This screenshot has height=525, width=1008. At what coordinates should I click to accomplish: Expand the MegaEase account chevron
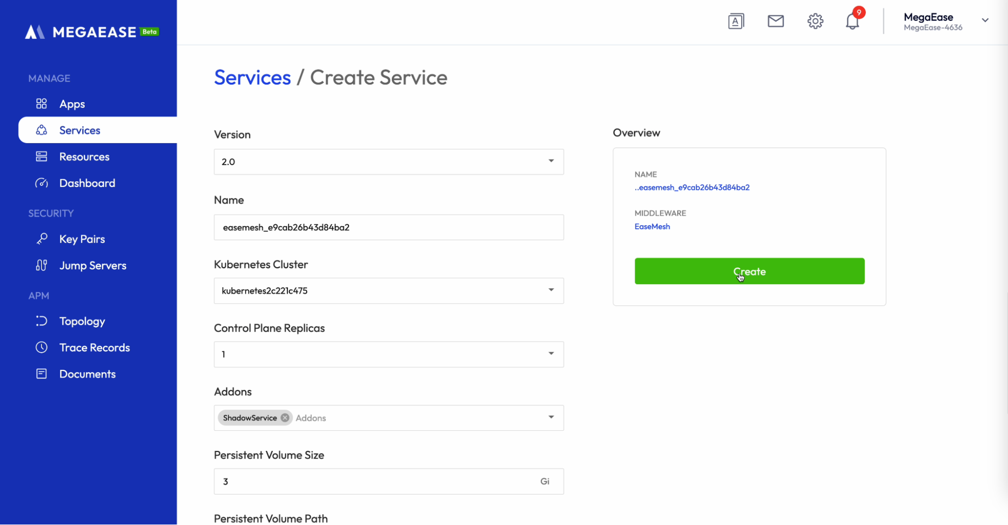985,20
